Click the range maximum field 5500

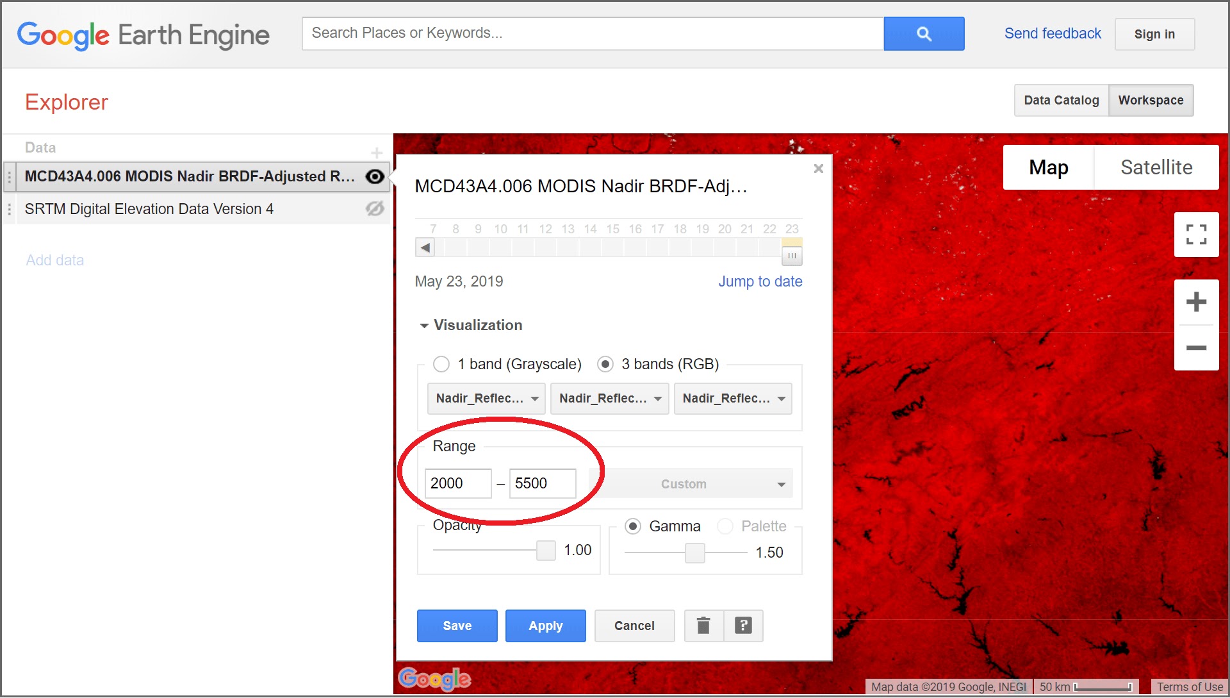coord(543,484)
